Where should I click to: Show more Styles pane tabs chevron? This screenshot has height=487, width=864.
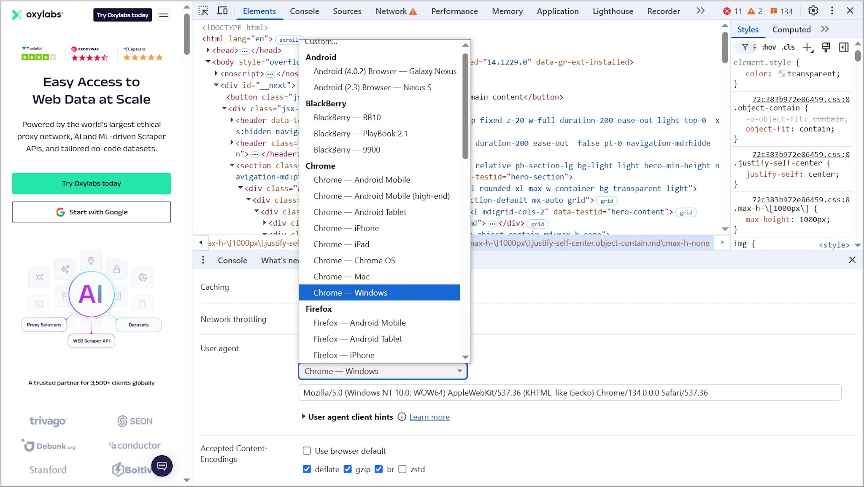pos(825,29)
